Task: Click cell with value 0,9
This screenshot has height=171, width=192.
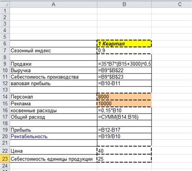Action: click(124, 51)
